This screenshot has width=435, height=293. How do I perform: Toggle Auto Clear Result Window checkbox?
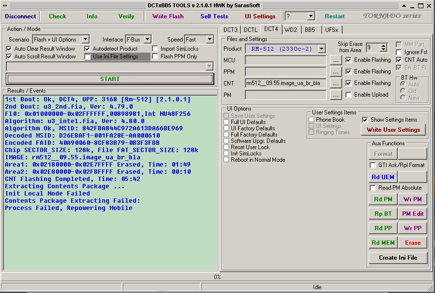[9, 49]
